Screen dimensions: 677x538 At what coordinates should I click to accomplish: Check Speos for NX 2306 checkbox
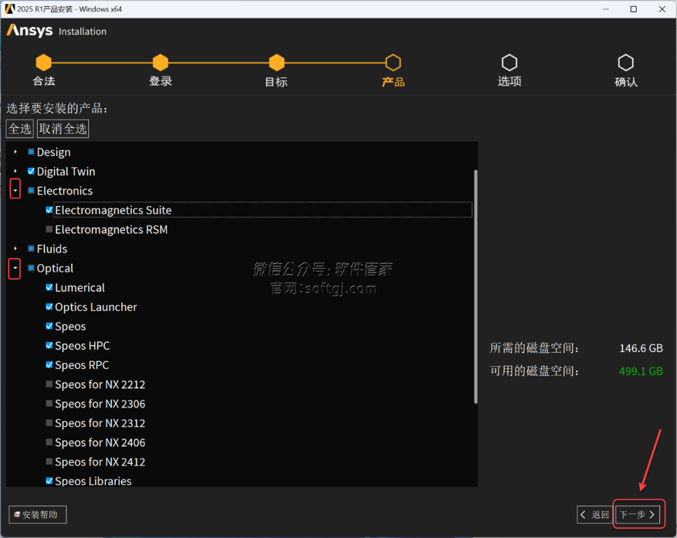click(50, 404)
